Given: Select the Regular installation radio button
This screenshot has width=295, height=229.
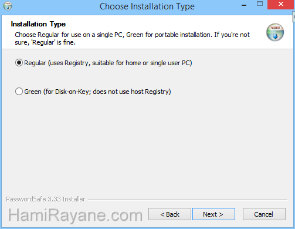Looking at the screenshot, I should [19, 63].
